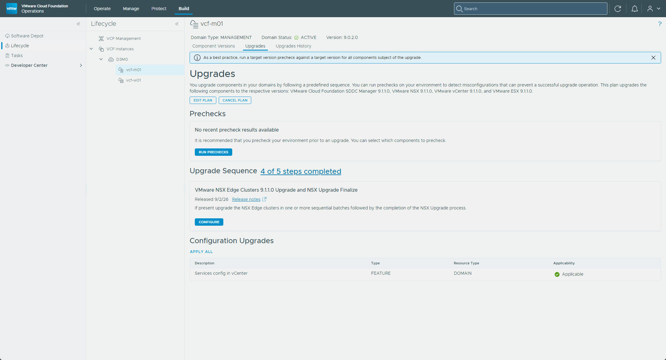Open the Operate menu
Viewport: 666px width, 360px height.
click(102, 9)
